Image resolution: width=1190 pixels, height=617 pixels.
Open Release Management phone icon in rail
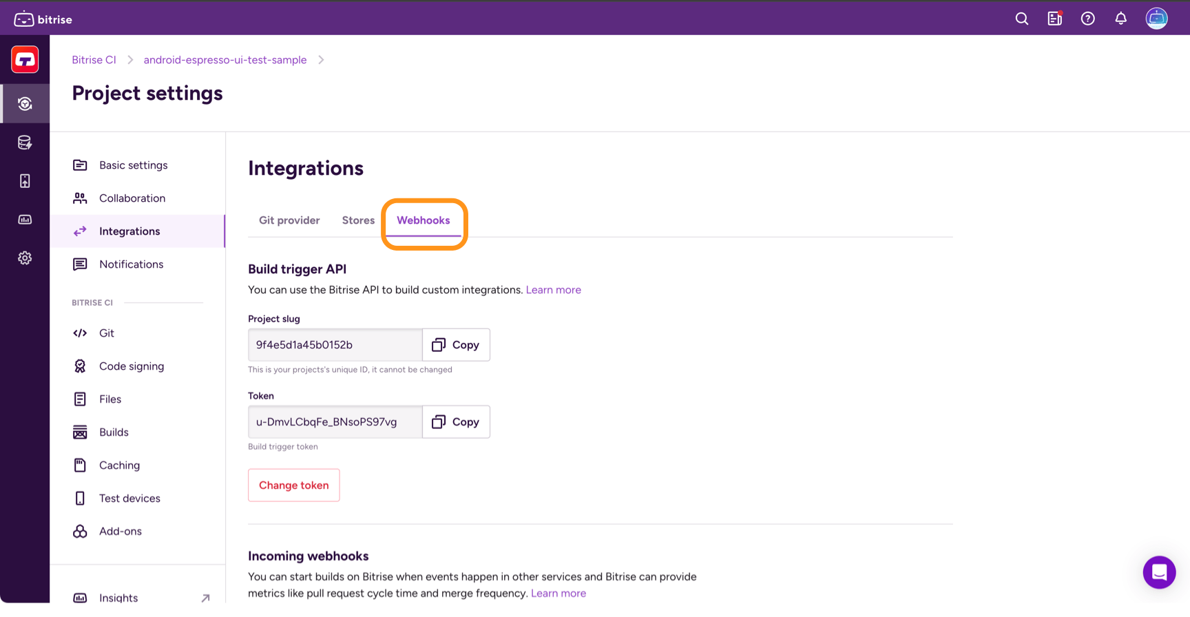tap(25, 181)
